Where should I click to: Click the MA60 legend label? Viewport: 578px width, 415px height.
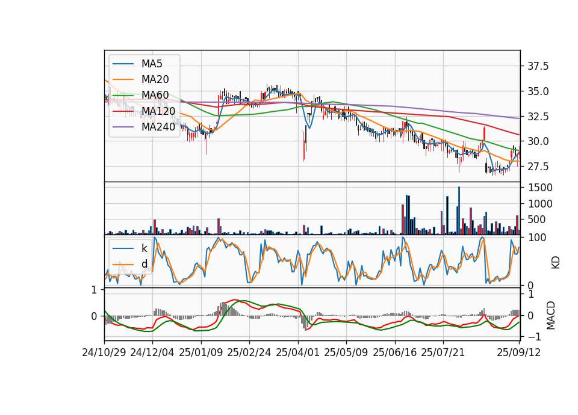pyautogui.click(x=155, y=95)
